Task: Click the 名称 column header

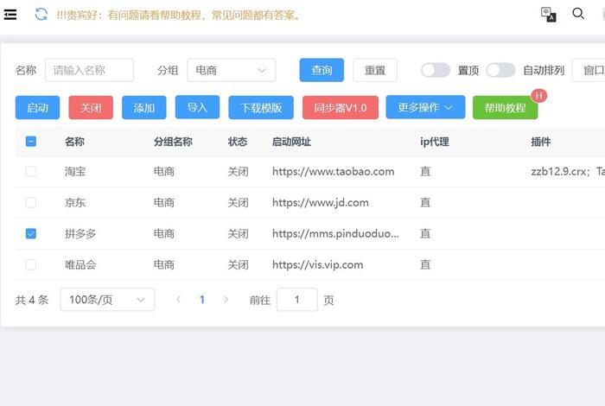Action: coord(74,142)
